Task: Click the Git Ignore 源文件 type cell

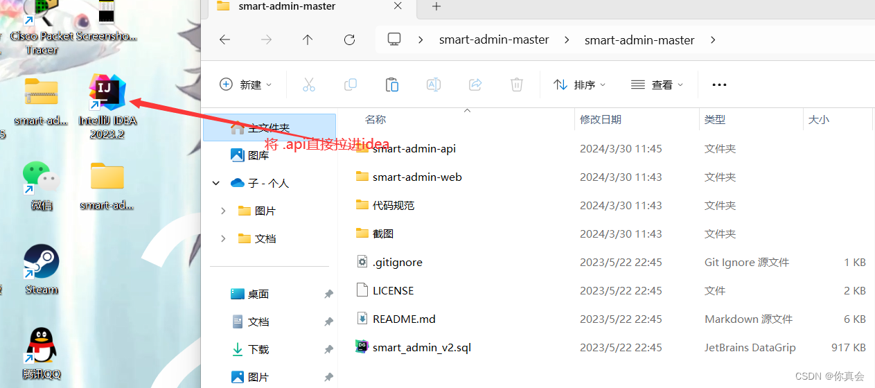Action: click(747, 262)
